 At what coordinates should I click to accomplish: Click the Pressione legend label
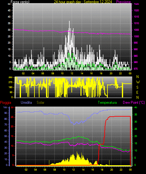[123, 2]
